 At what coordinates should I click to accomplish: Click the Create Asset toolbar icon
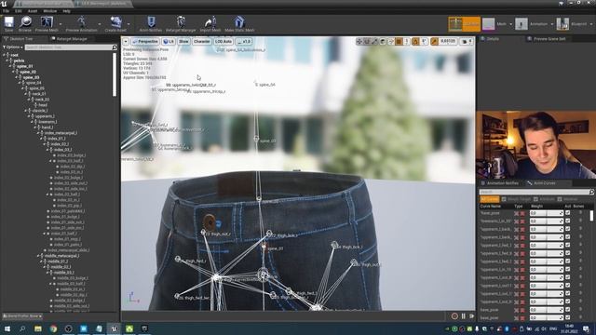[115, 24]
